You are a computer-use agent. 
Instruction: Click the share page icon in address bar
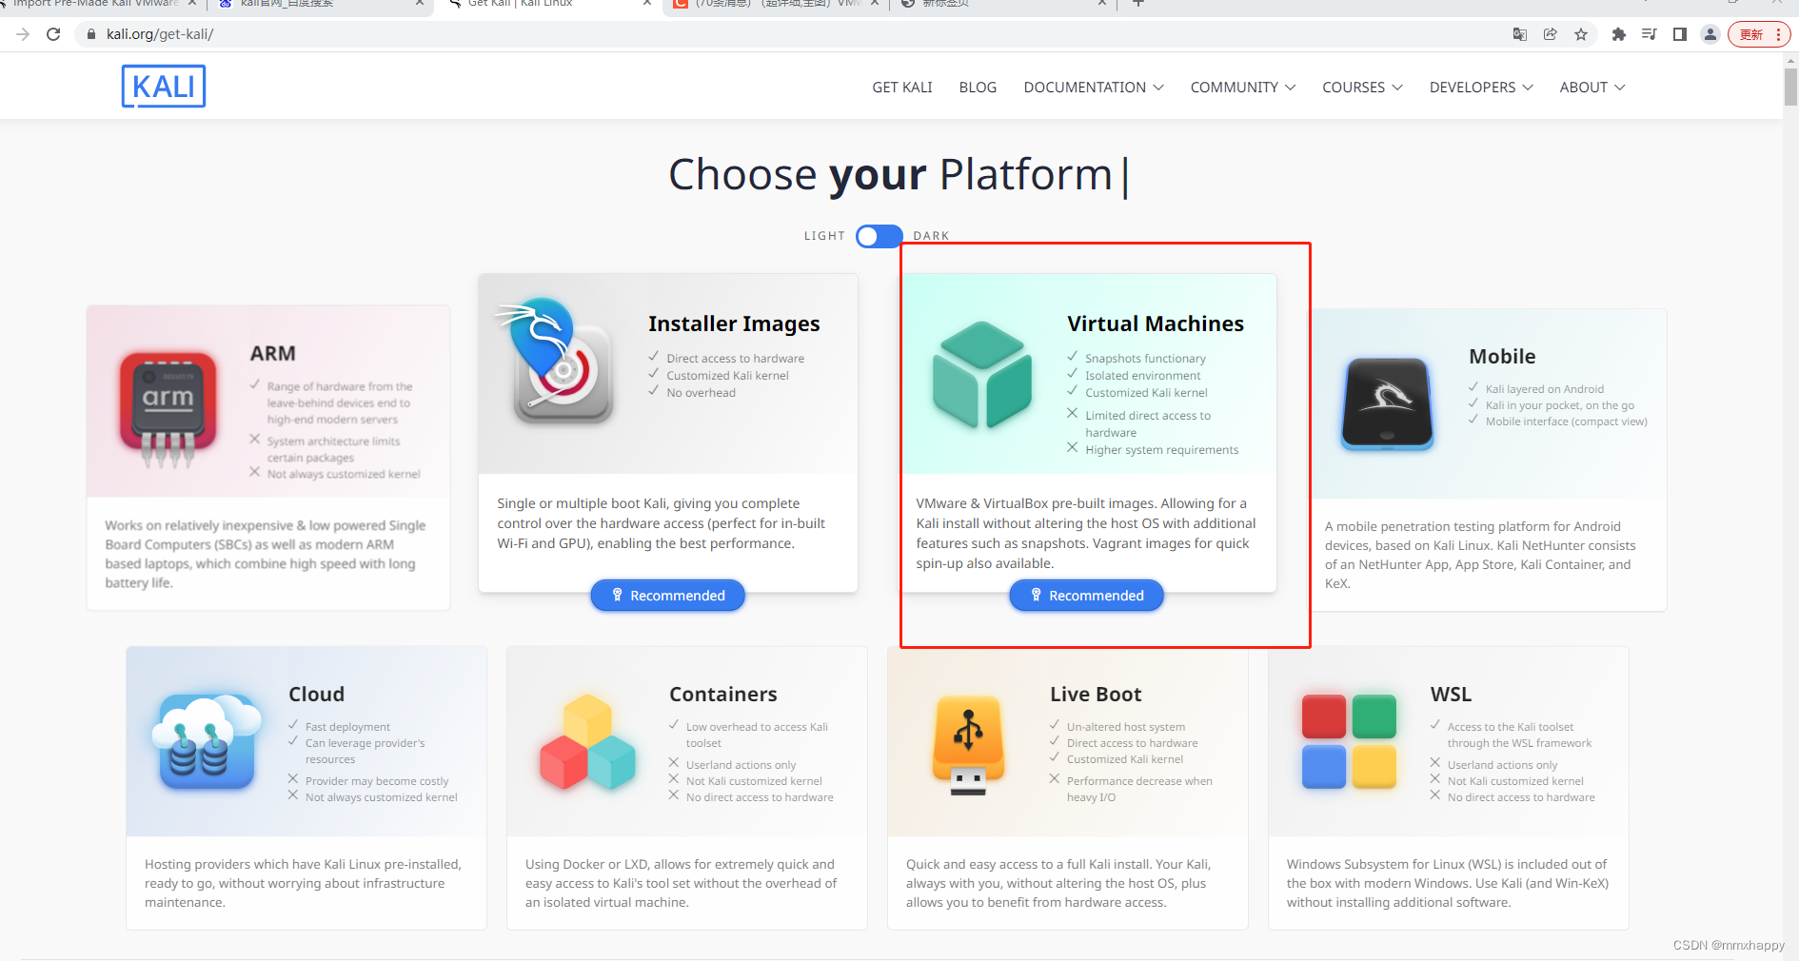coord(1551,34)
